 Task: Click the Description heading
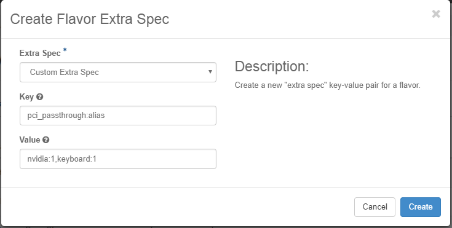coord(272,66)
